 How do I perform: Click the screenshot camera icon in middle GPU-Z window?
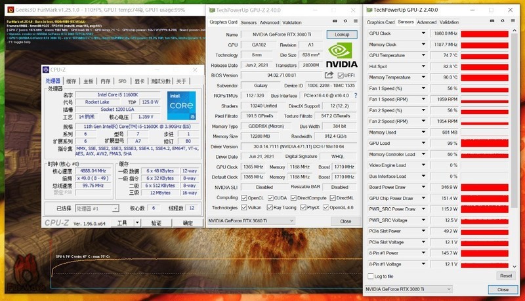click(335, 21)
